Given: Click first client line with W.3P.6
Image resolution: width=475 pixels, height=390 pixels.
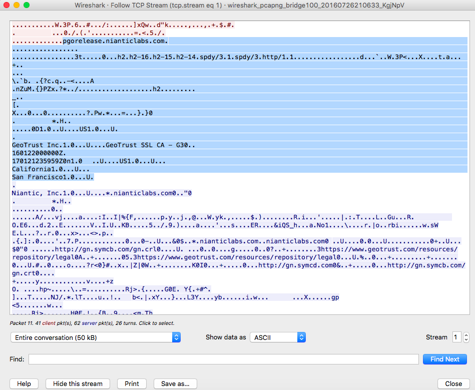Looking at the screenshot, I should tap(123, 25).
